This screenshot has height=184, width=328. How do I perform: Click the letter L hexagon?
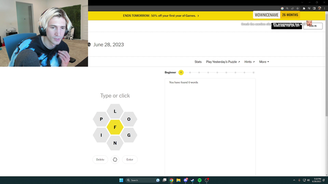coord(115,111)
